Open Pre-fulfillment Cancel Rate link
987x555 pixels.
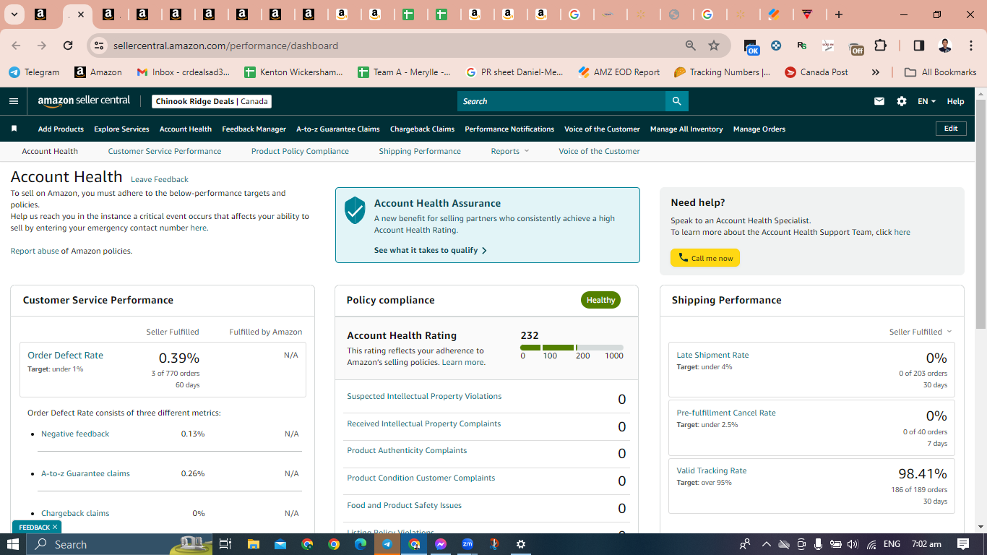[726, 413]
